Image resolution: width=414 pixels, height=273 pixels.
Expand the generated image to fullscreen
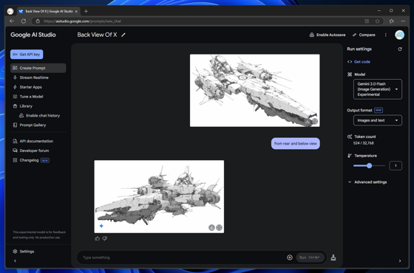pos(219,227)
